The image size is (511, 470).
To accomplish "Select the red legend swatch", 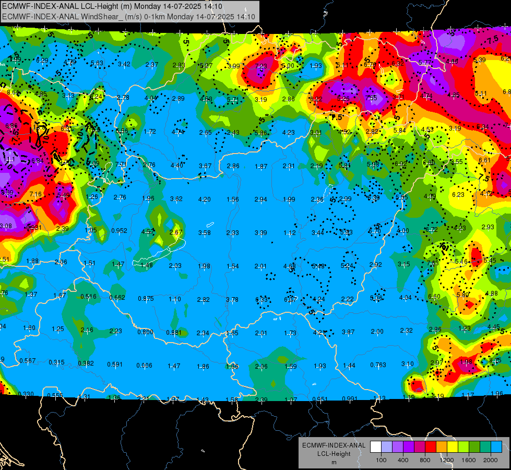I will click(x=431, y=447).
